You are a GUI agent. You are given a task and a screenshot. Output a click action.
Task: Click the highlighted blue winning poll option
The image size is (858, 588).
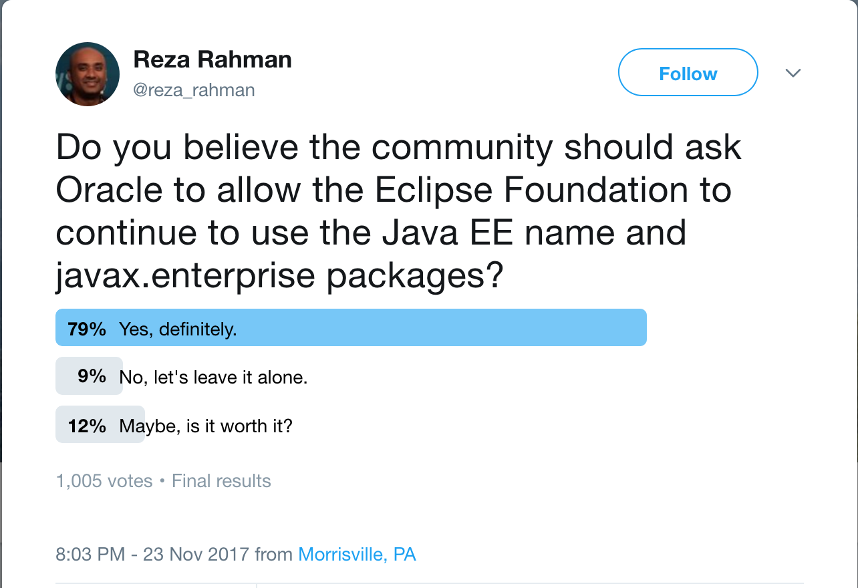[351, 327]
